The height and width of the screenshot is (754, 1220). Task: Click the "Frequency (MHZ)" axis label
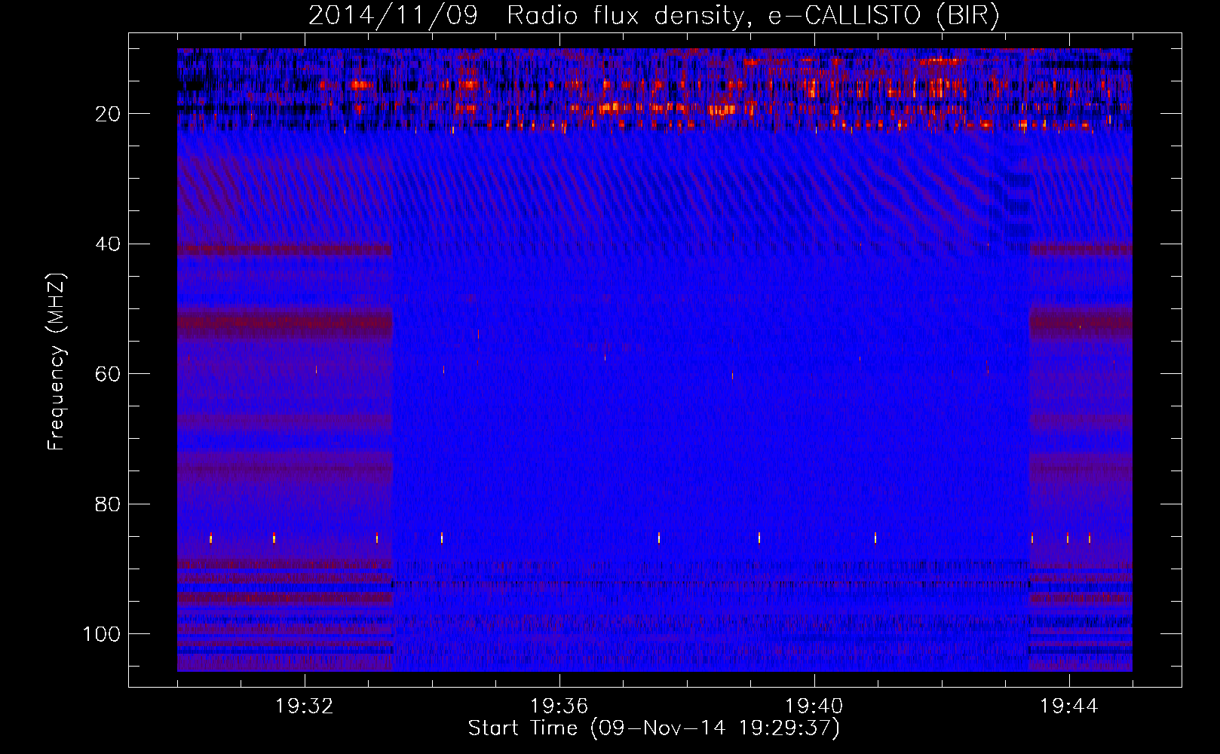(57, 362)
